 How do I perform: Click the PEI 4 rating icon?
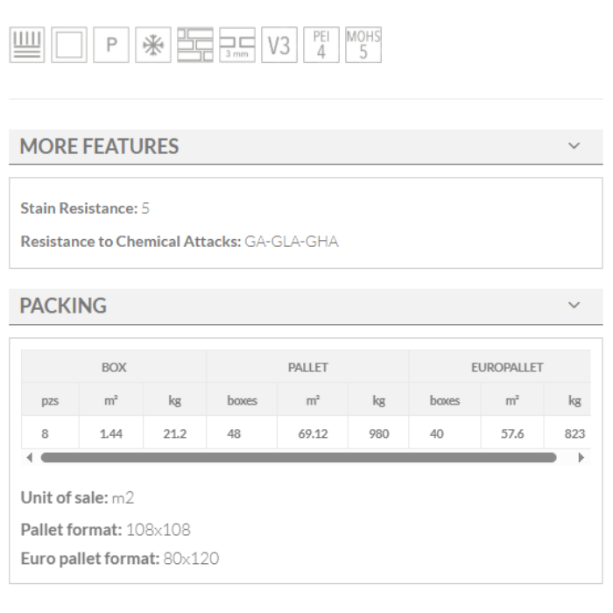[321, 45]
